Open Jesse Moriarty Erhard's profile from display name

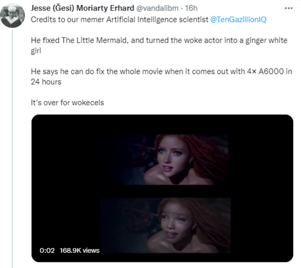(x=82, y=8)
